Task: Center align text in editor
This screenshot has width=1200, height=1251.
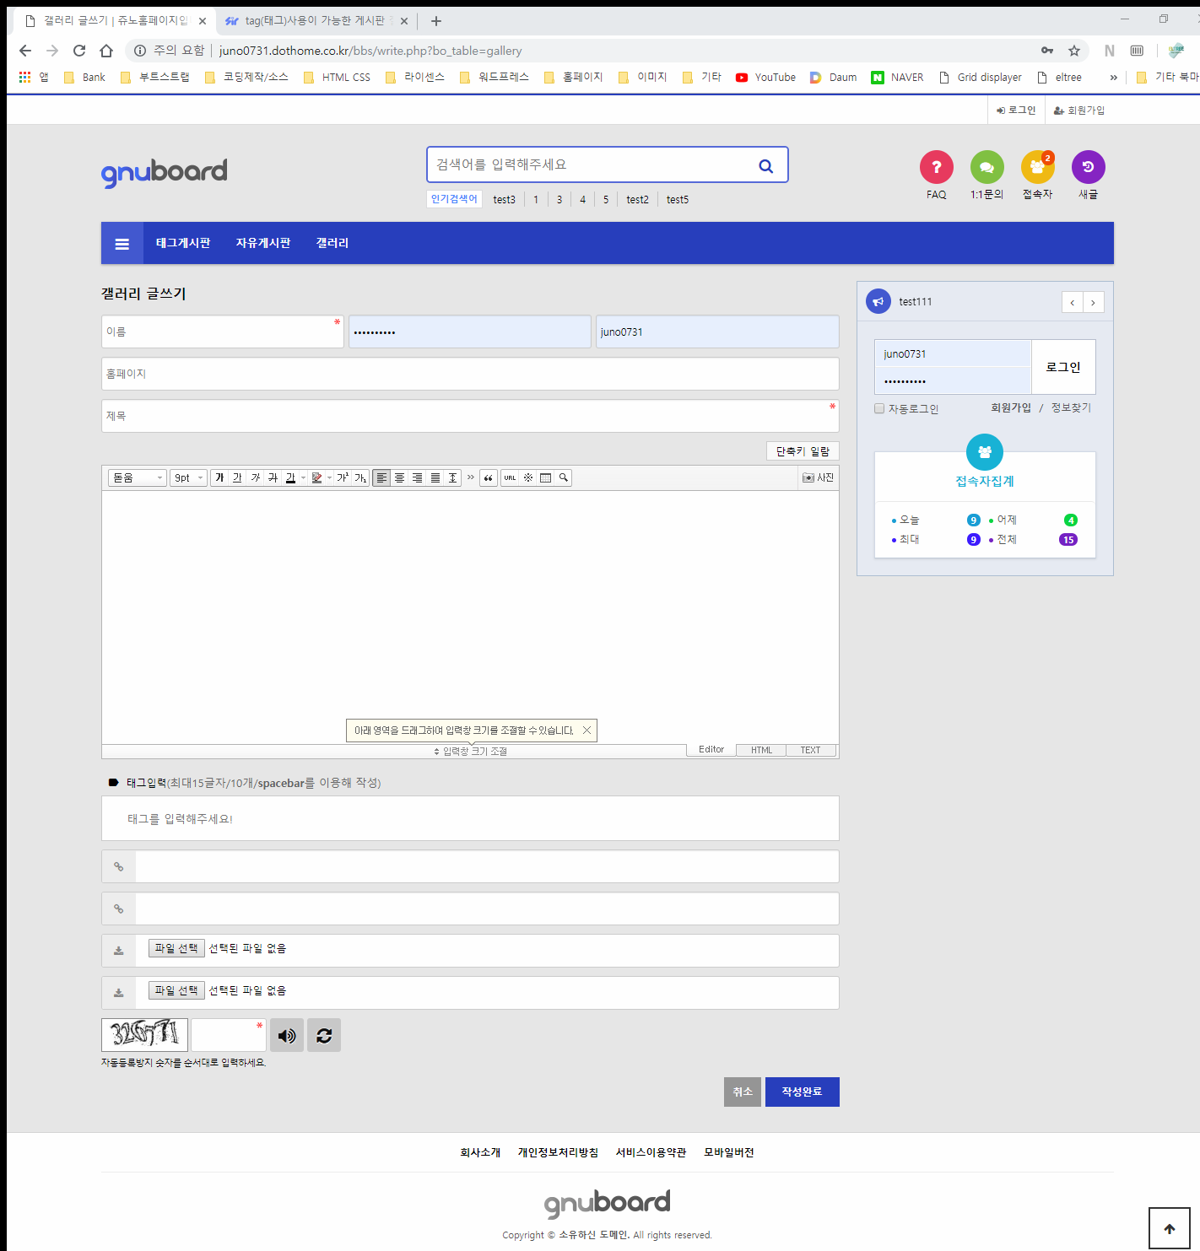Action: (x=400, y=478)
